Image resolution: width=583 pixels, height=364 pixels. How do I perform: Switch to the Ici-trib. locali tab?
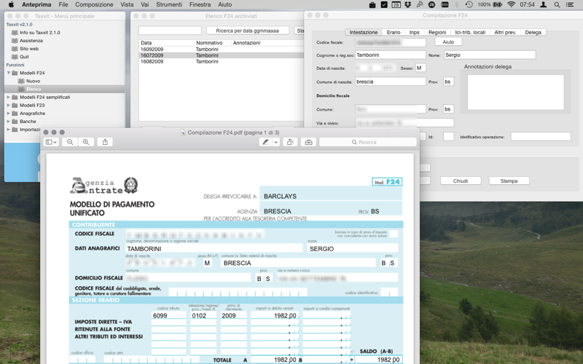pos(470,32)
